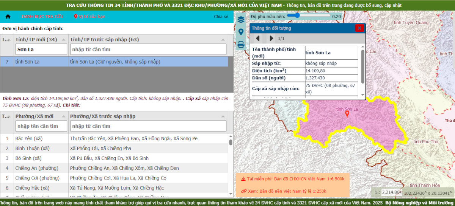Viewport: 455px width, 206px height.
Task: Click the home icon in the top bar
Action: tap(8, 17)
